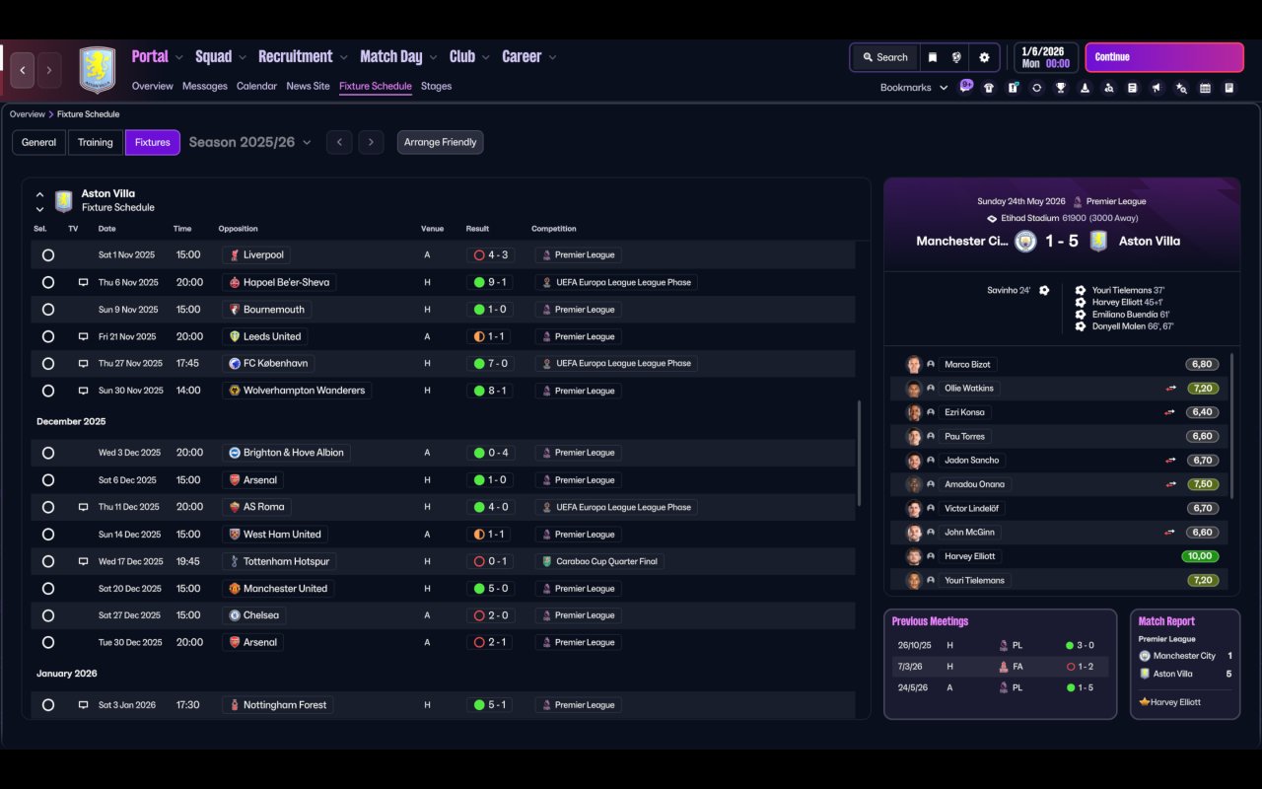The width and height of the screenshot is (1262, 789).
Task: Click the bookmark flag icon beside Search
Action: 932,57
